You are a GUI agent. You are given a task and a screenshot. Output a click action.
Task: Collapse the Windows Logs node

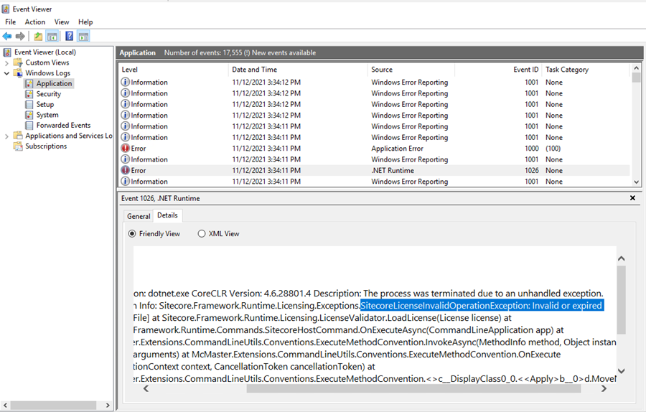click(7, 73)
